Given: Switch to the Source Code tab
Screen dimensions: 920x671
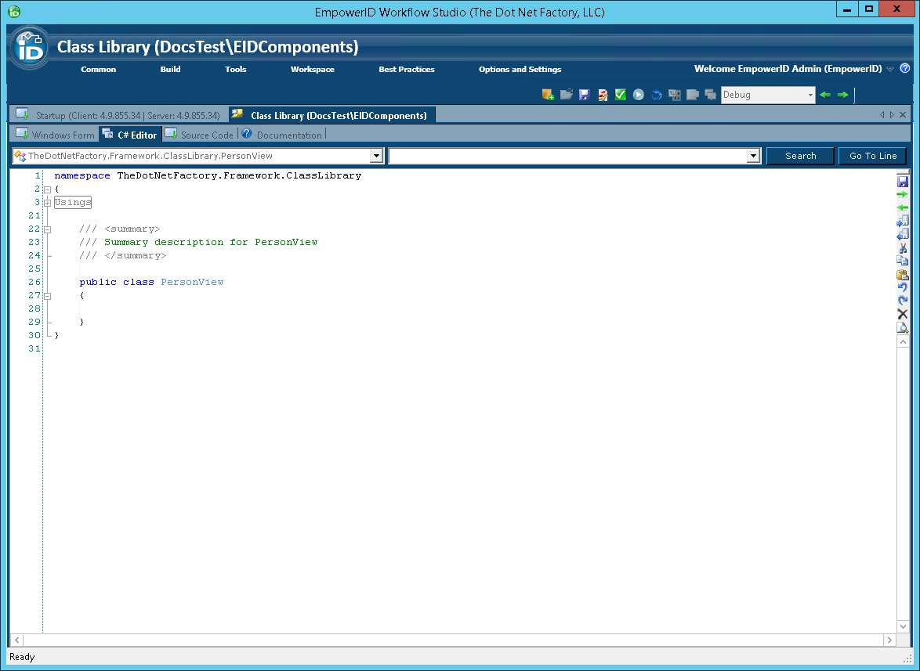Looking at the screenshot, I should (207, 135).
